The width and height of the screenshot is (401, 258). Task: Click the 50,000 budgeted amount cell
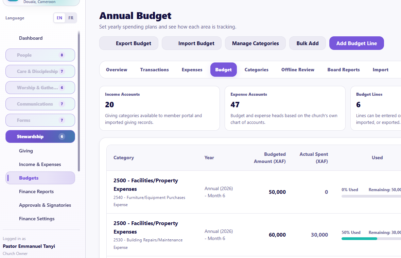277,192
